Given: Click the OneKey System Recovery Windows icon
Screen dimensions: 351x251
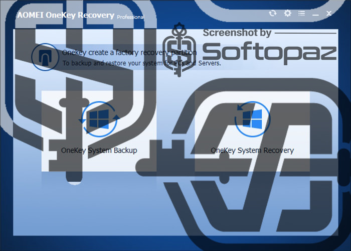Looking at the screenshot, I should coord(252,119).
